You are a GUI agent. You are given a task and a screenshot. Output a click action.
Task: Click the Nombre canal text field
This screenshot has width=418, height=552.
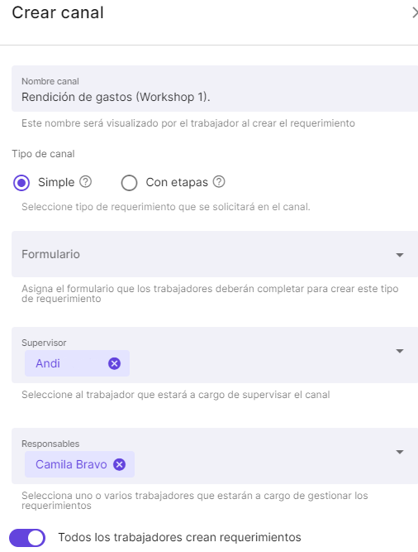(x=215, y=89)
